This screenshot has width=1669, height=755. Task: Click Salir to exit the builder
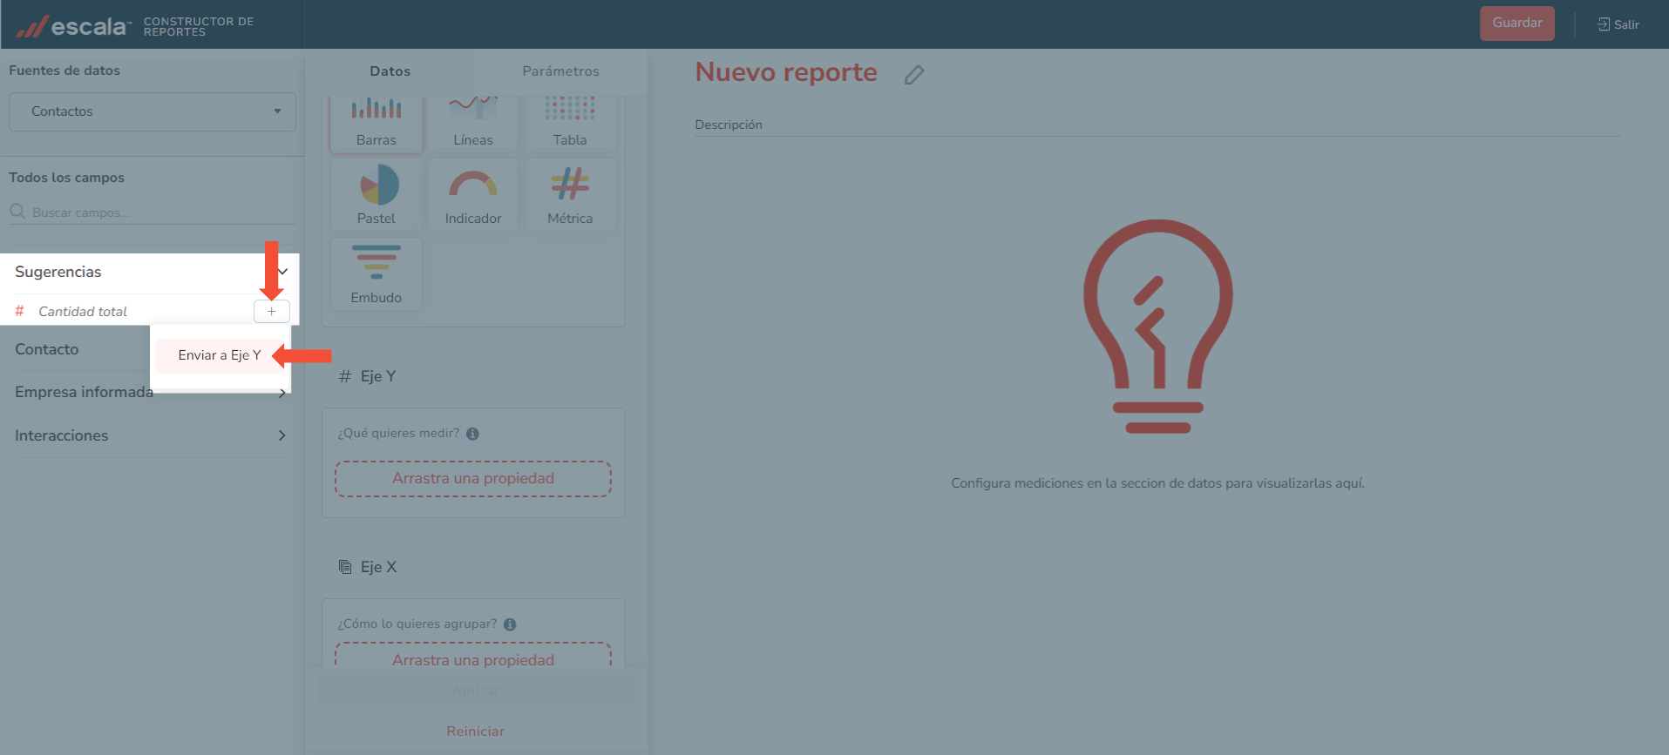click(1618, 24)
